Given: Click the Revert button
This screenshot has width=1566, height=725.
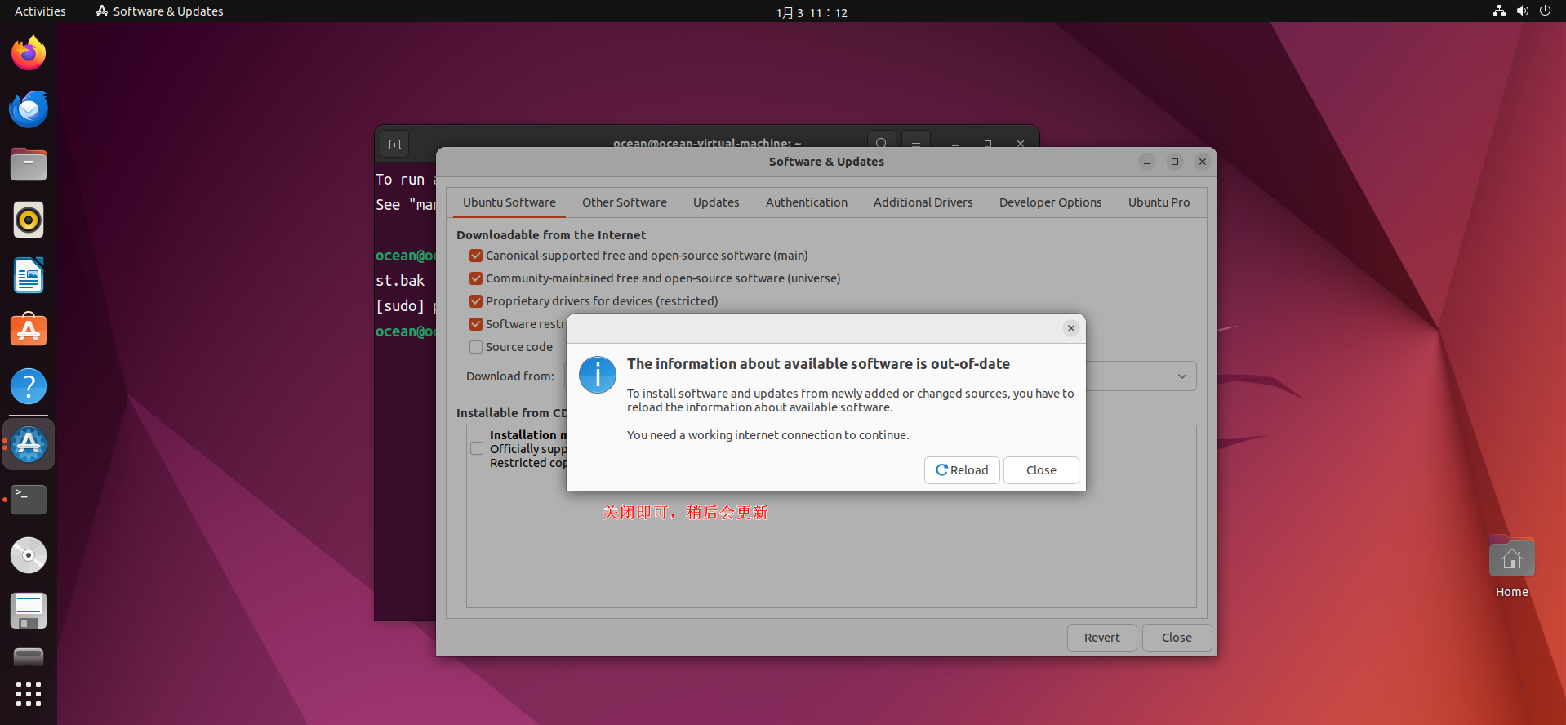Looking at the screenshot, I should tap(1102, 638).
